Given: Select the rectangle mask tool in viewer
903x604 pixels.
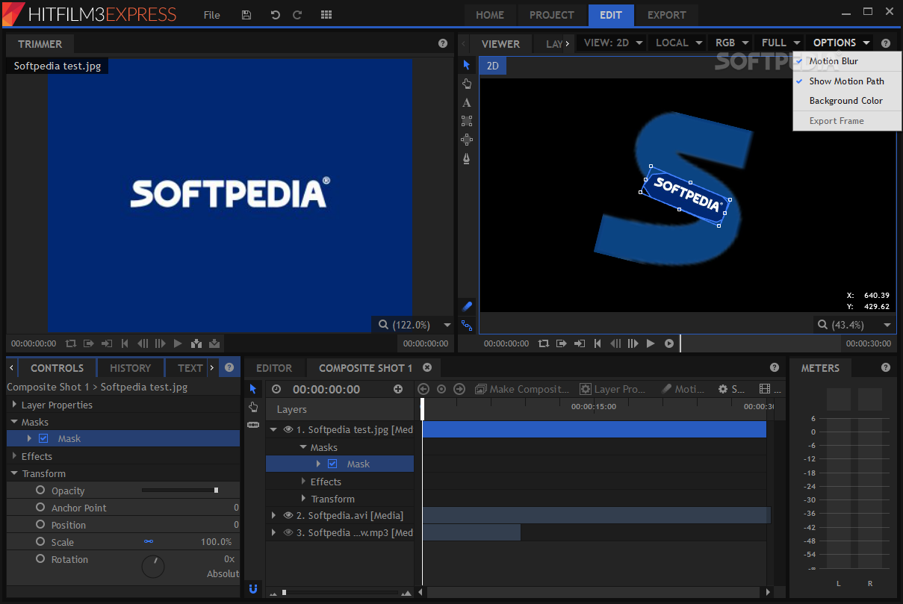Looking at the screenshot, I should coord(467,121).
